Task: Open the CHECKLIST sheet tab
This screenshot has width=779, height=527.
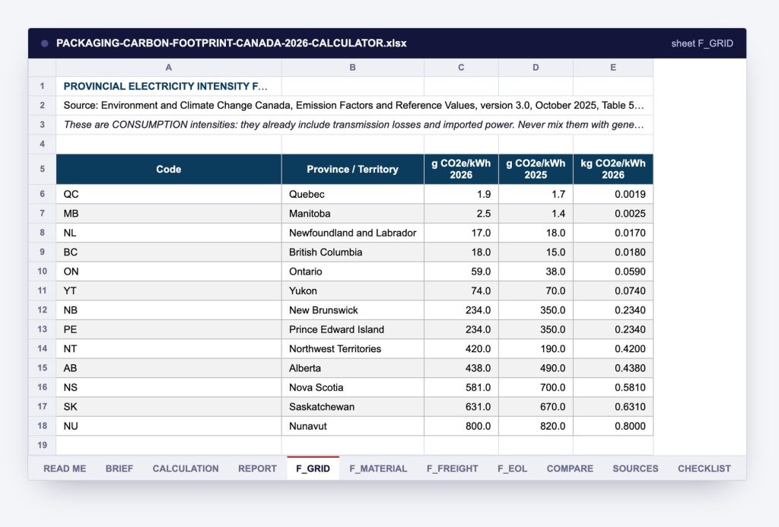Action: tap(704, 468)
